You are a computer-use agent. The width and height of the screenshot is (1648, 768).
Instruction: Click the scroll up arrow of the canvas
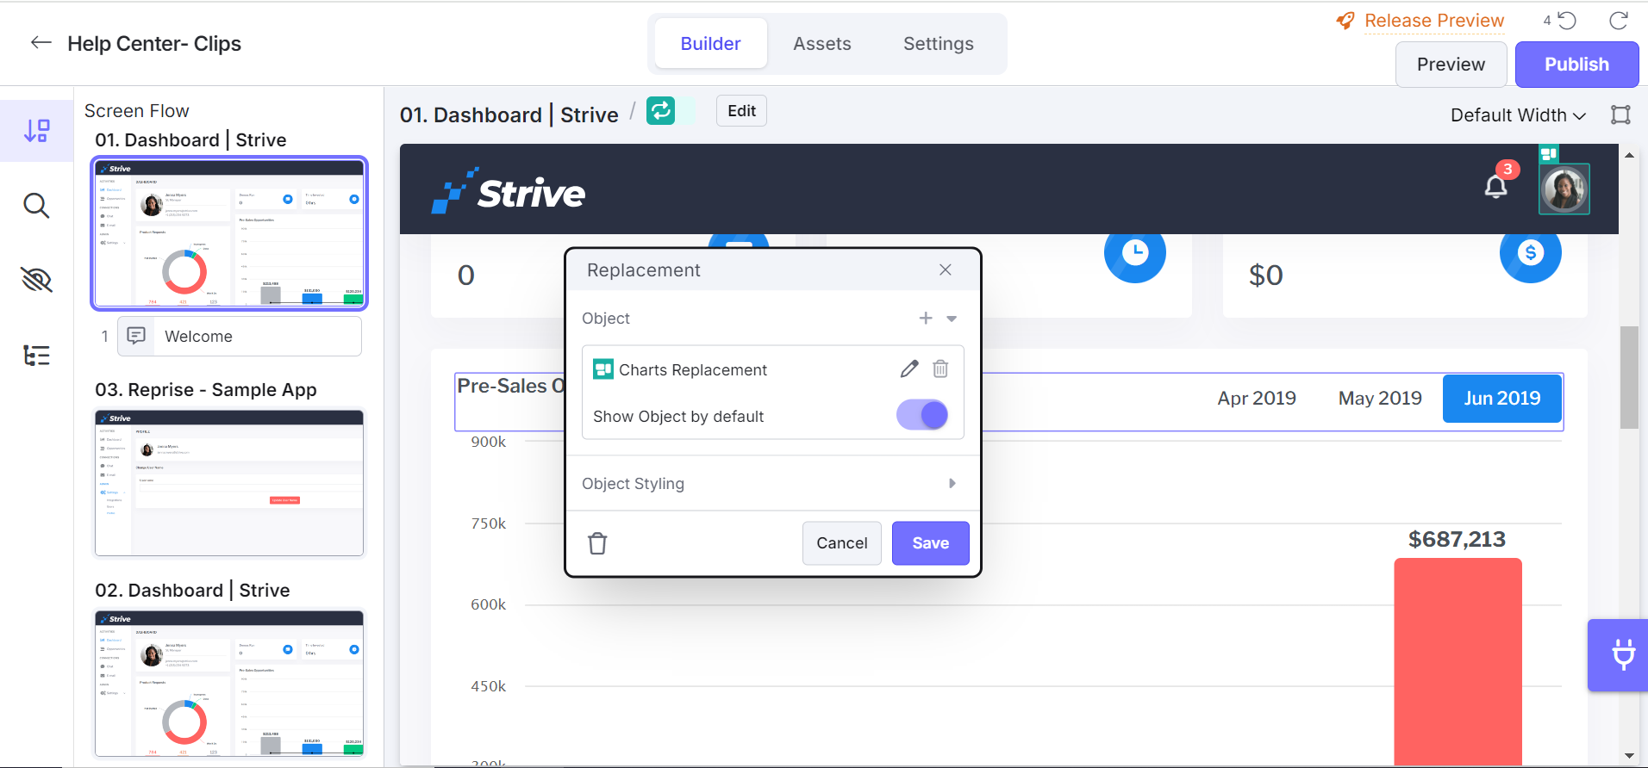1629,155
